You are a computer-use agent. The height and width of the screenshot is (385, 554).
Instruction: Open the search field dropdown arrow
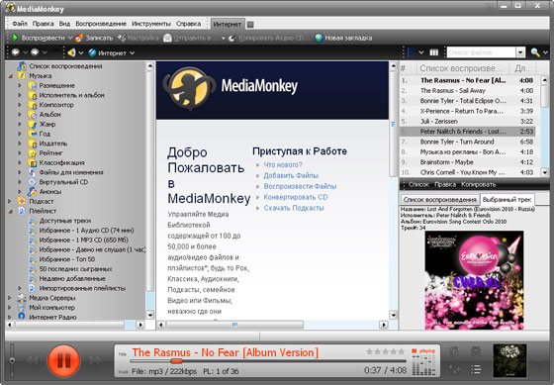pyautogui.click(x=520, y=52)
